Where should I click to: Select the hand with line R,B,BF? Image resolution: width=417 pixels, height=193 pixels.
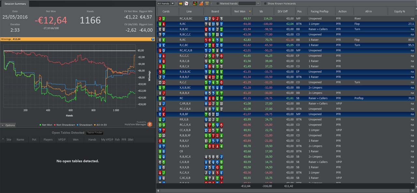[x=286, y=114]
